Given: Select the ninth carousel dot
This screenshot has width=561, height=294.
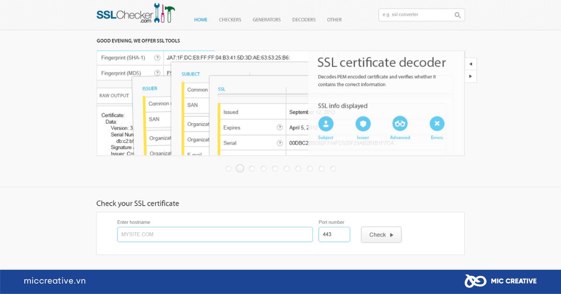Looking at the screenshot, I should [x=322, y=168].
